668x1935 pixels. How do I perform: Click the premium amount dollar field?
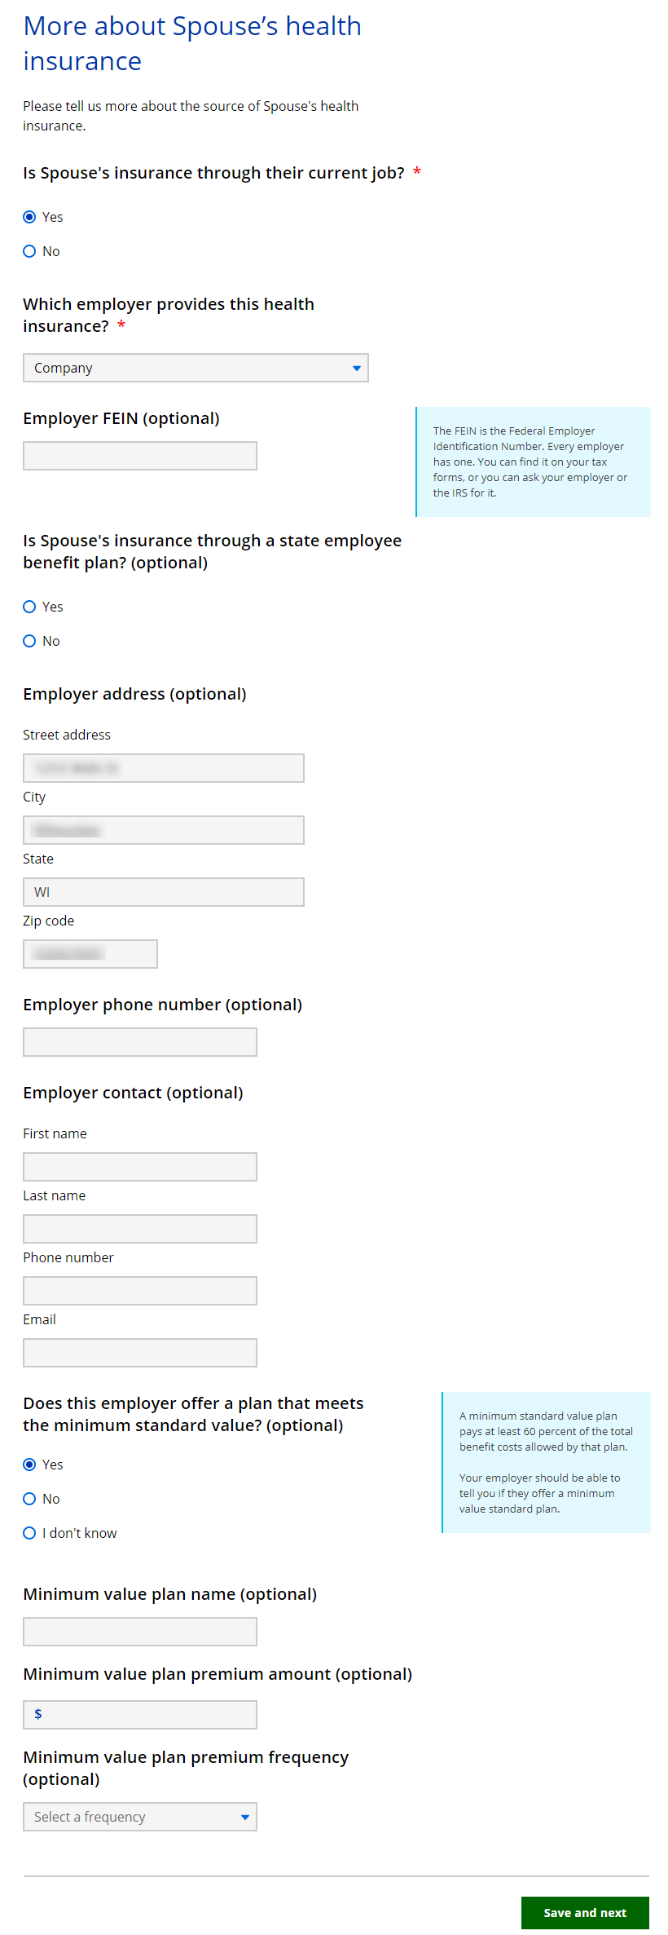point(140,1715)
